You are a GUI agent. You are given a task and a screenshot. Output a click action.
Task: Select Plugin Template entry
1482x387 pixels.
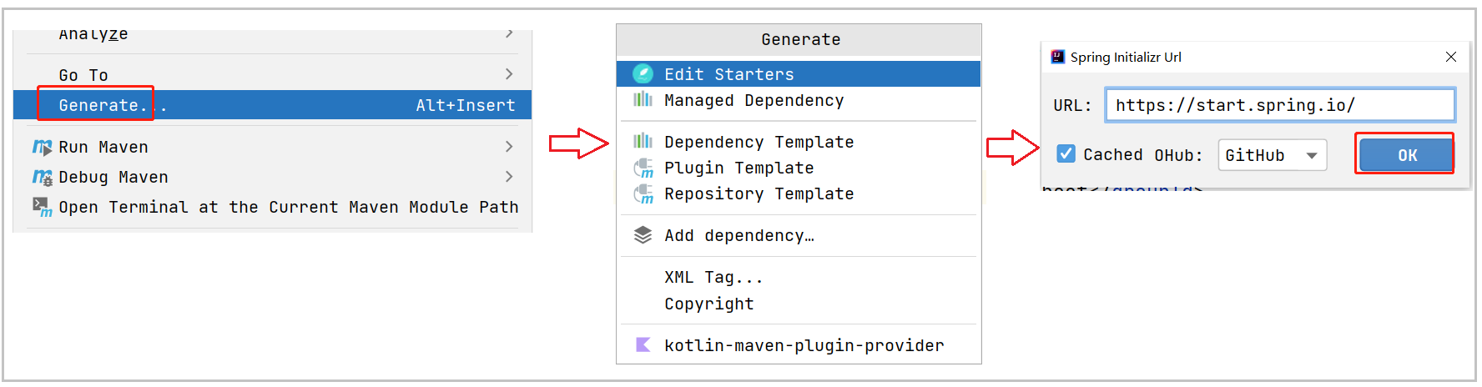click(x=799, y=168)
